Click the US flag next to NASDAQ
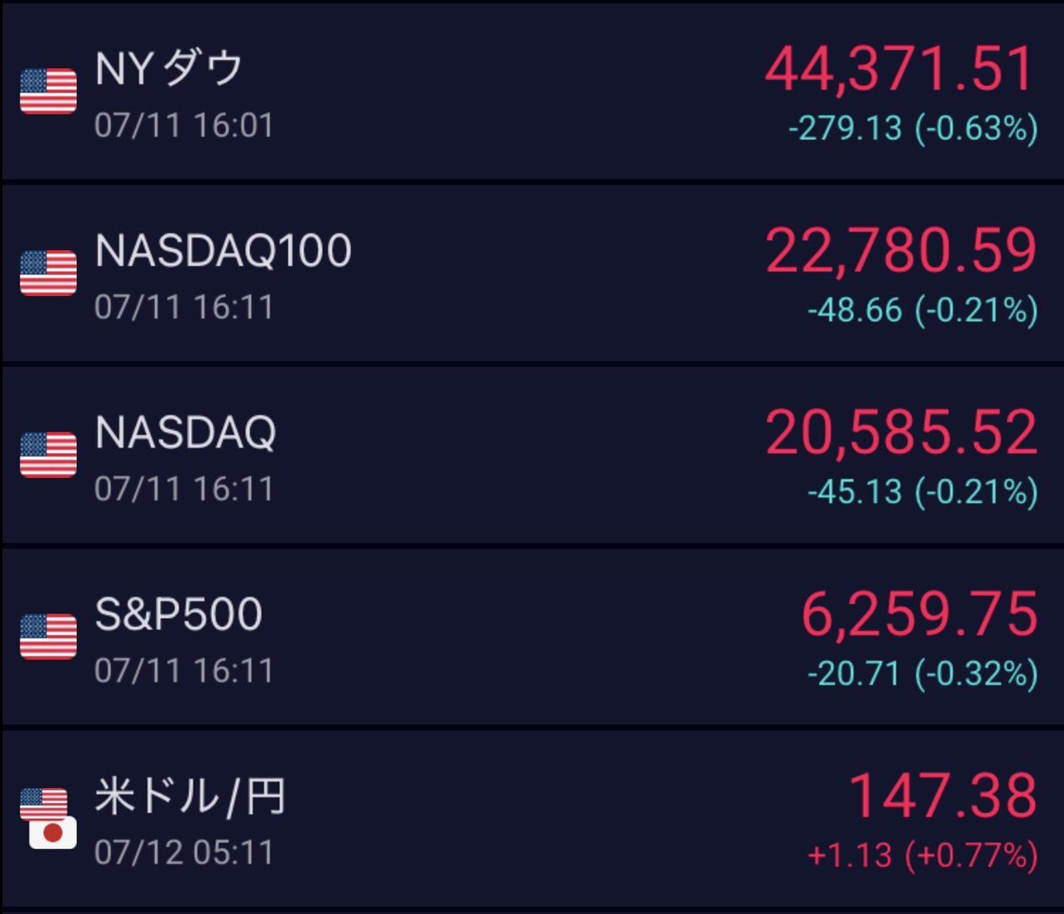 [49, 455]
